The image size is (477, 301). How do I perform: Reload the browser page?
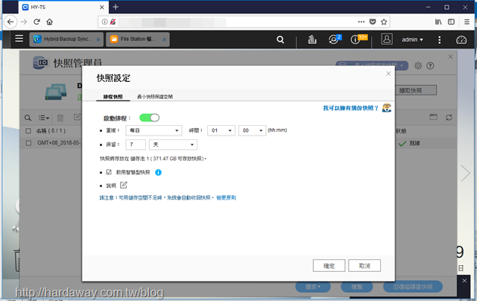coord(37,22)
